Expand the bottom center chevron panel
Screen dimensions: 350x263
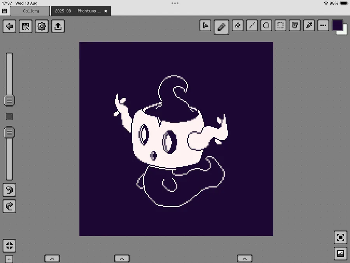coord(122,259)
